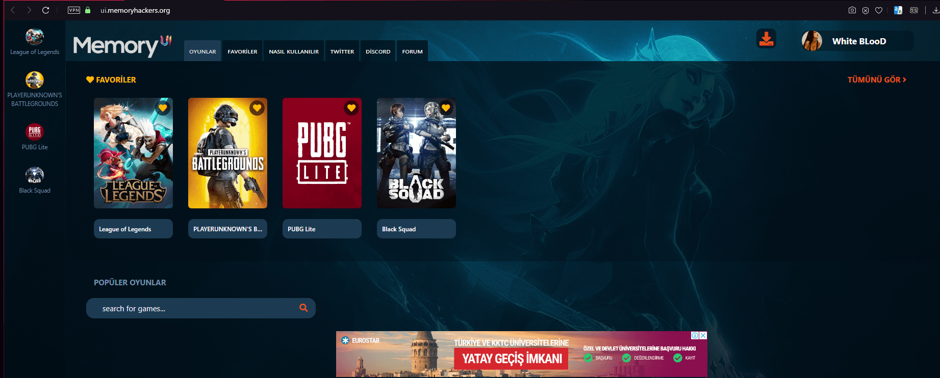Open the TWITTER tab
Screen dimensions: 940x378
pyautogui.click(x=342, y=51)
